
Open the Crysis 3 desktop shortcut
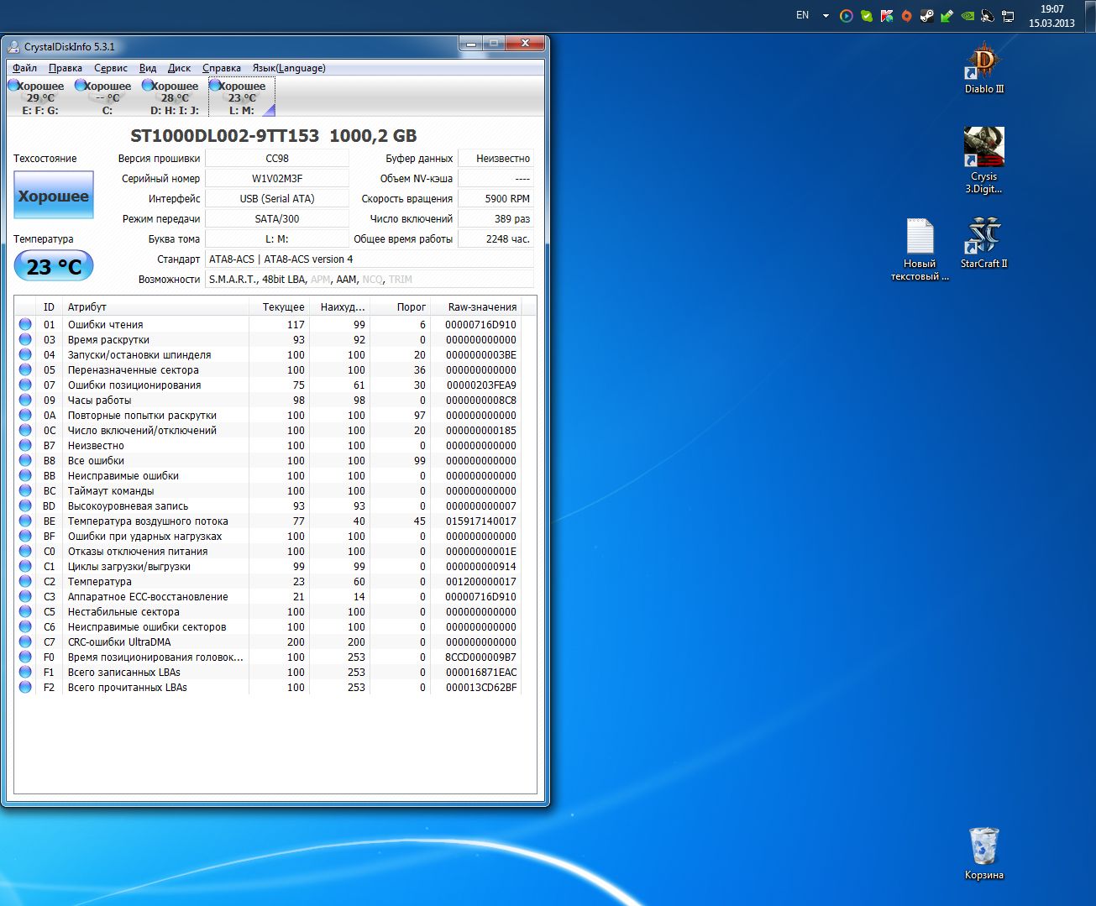click(x=983, y=160)
